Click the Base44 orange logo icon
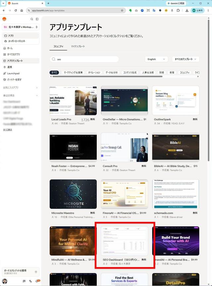This screenshot has height=286, width=212. click(x=4, y=19)
